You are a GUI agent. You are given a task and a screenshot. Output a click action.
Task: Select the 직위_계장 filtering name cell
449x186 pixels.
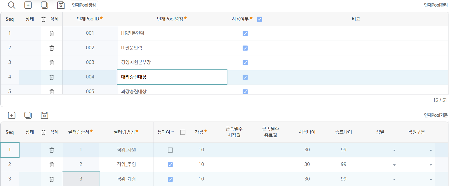[126, 179]
